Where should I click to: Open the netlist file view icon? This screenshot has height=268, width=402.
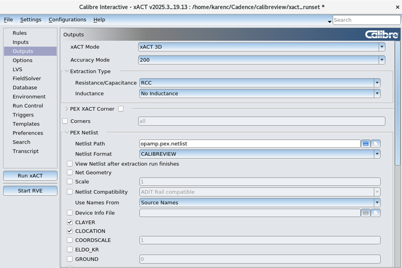375,144
